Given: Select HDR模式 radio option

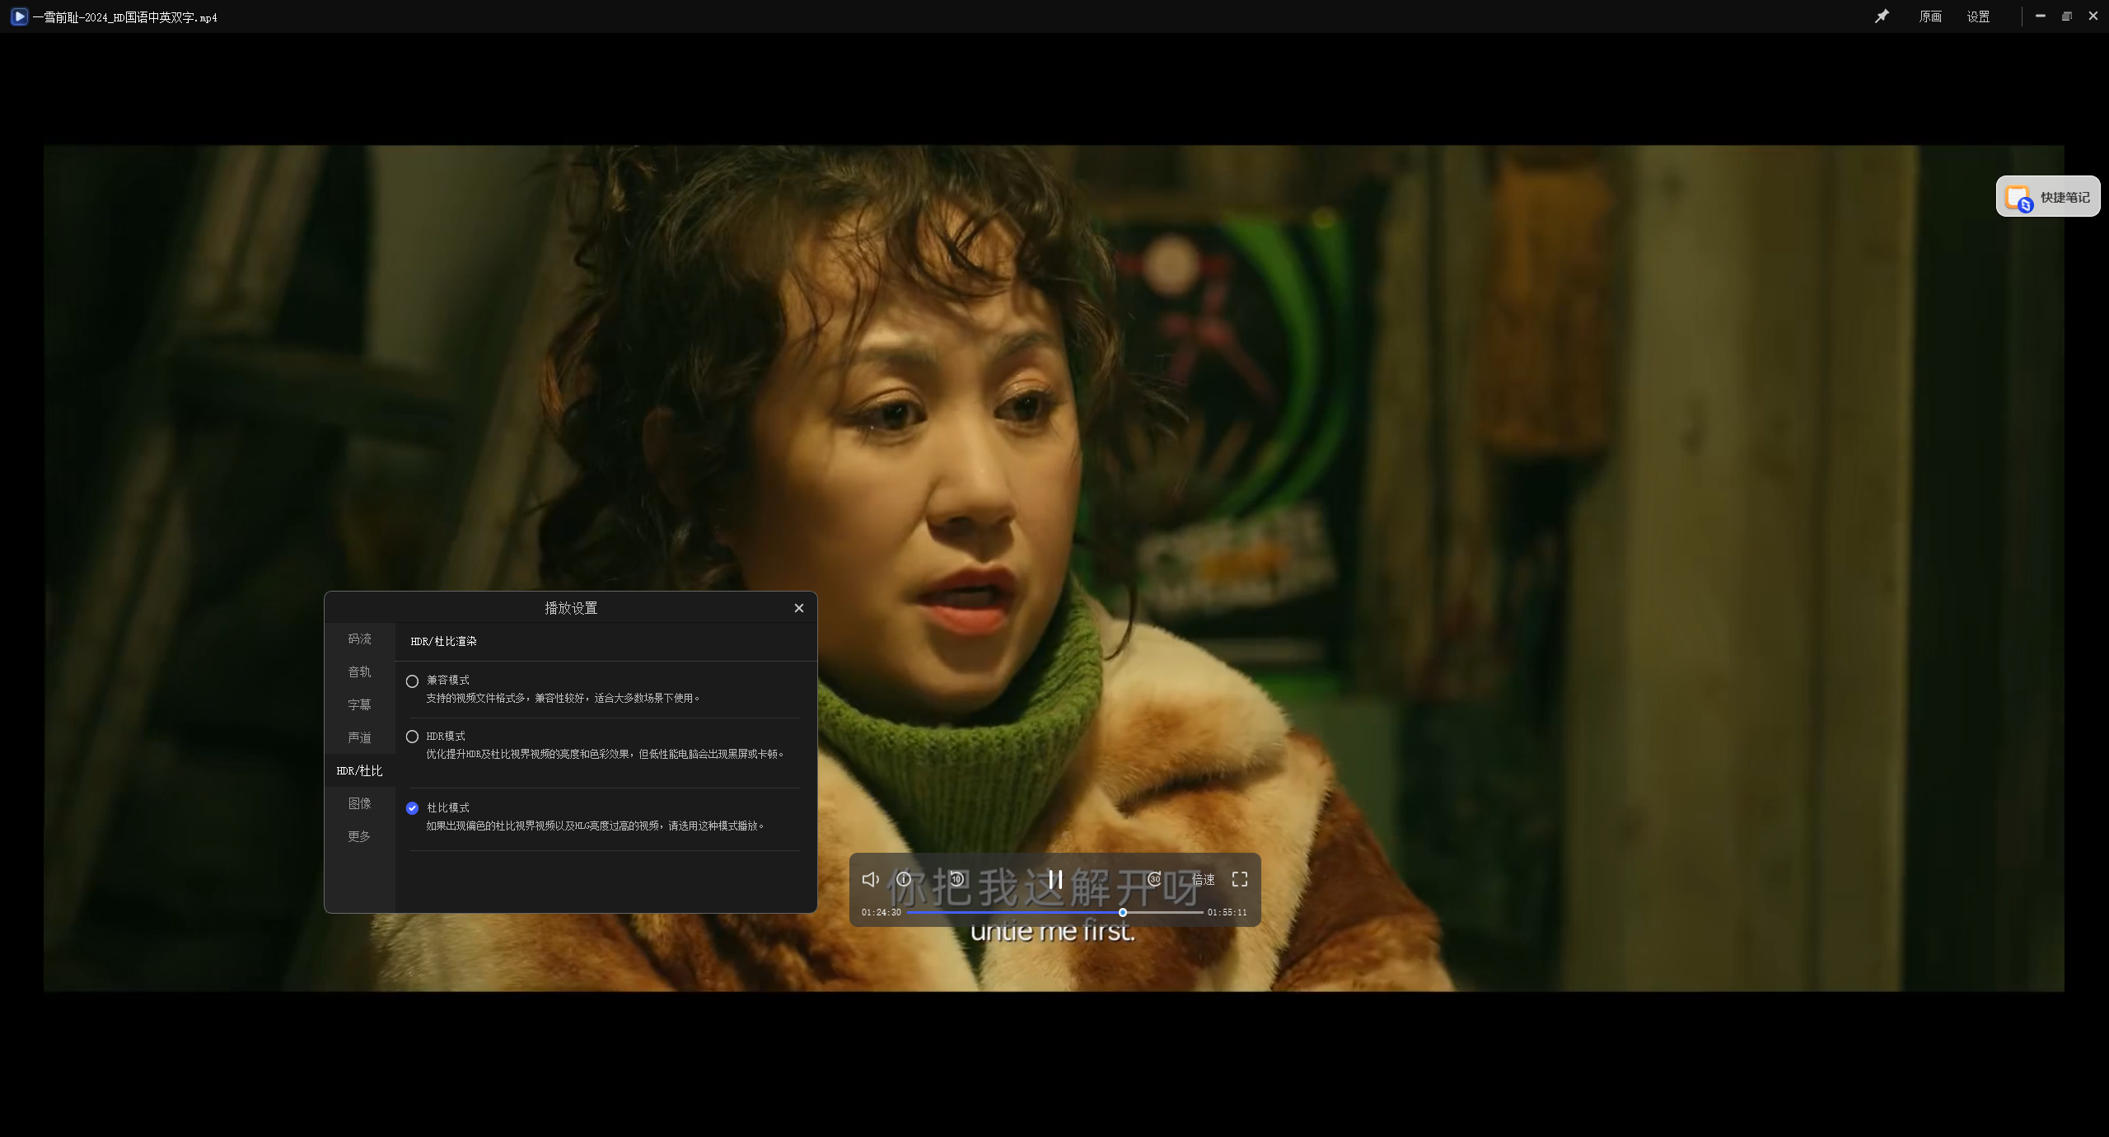Looking at the screenshot, I should pos(412,737).
